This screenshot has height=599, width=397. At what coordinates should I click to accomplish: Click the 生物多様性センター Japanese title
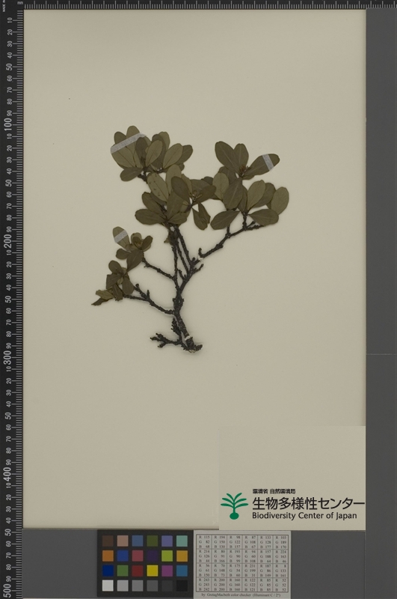(x=308, y=502)
